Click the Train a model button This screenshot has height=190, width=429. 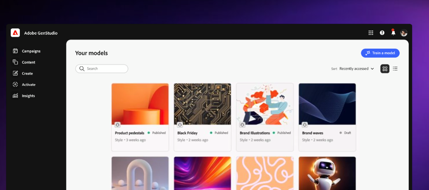click(x=380, y=53)
